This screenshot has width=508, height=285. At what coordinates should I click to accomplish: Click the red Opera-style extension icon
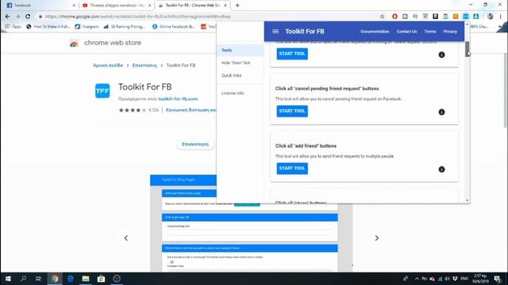[x=394, y=17]
